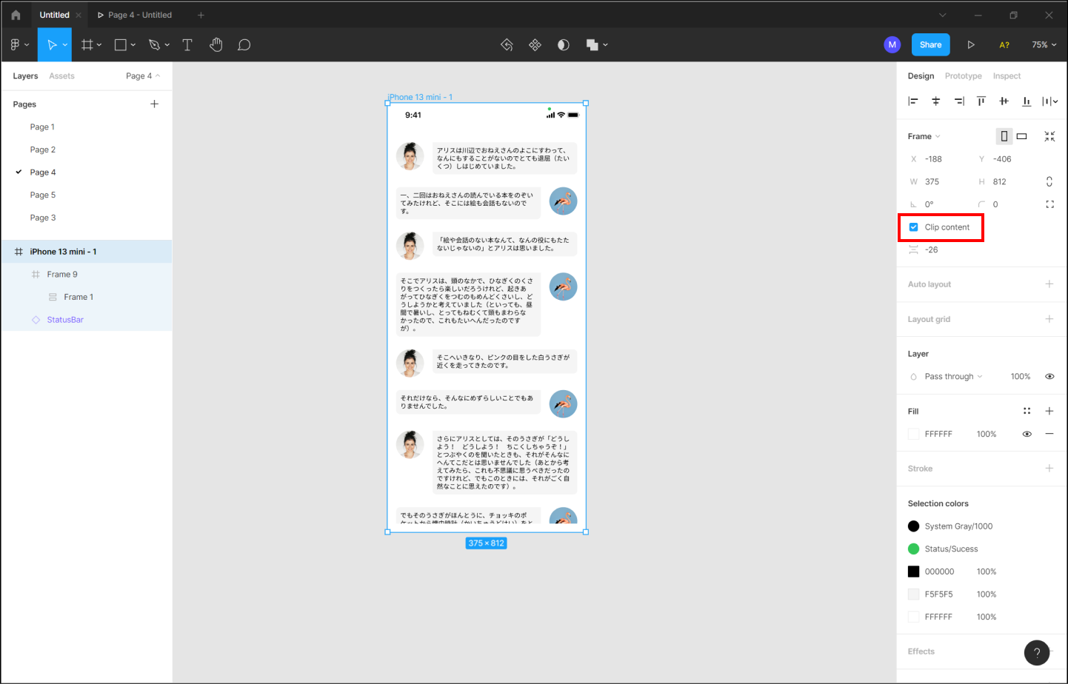Click the Present play icon
The width and height of the screenshot is (1068, 684).
pos(970,45)
